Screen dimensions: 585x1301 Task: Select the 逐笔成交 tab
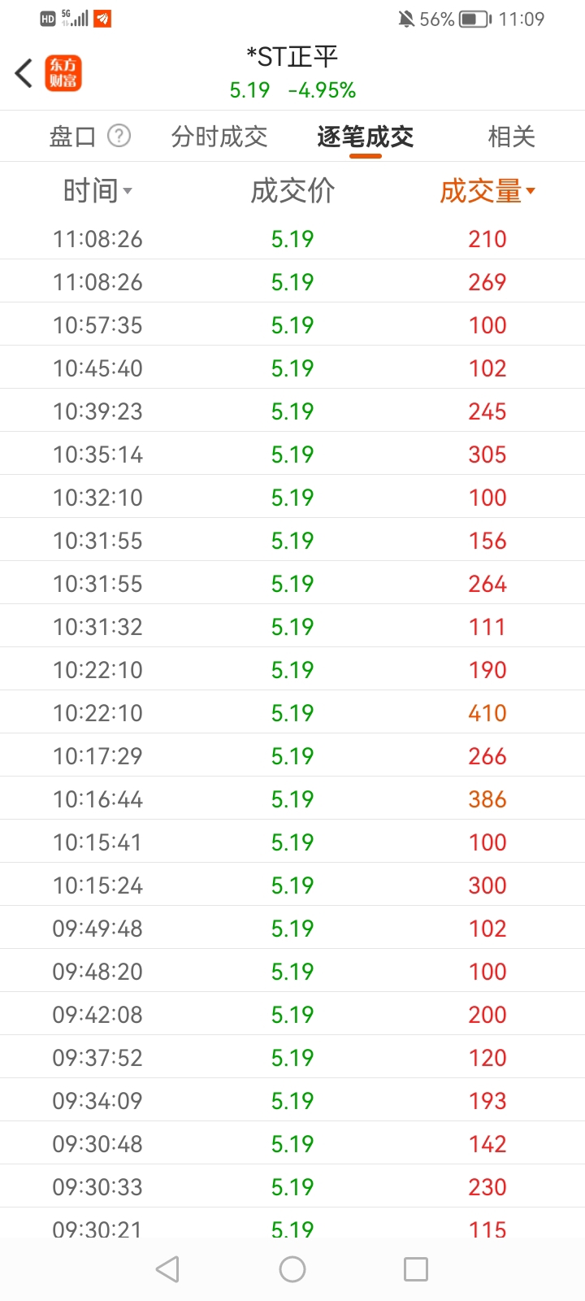tap(366, 137)
